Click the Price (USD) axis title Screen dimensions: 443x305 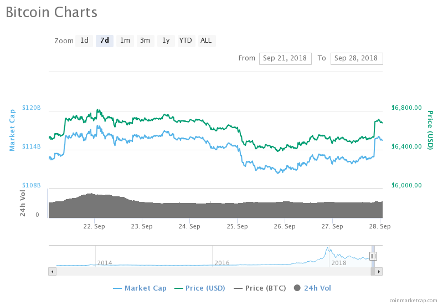tap(430, 130)
